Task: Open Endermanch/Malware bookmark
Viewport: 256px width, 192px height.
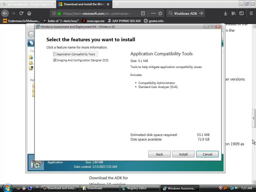Action: [21, 21]
